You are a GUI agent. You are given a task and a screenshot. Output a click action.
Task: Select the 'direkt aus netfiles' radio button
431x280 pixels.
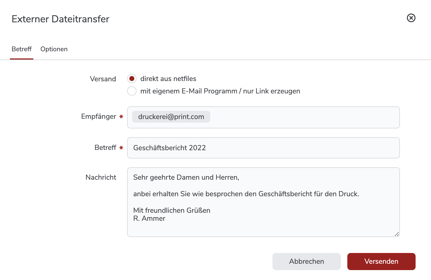tap(132, 79)
